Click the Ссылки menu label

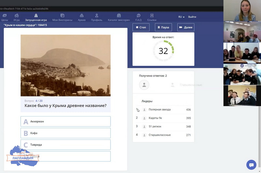152,20
